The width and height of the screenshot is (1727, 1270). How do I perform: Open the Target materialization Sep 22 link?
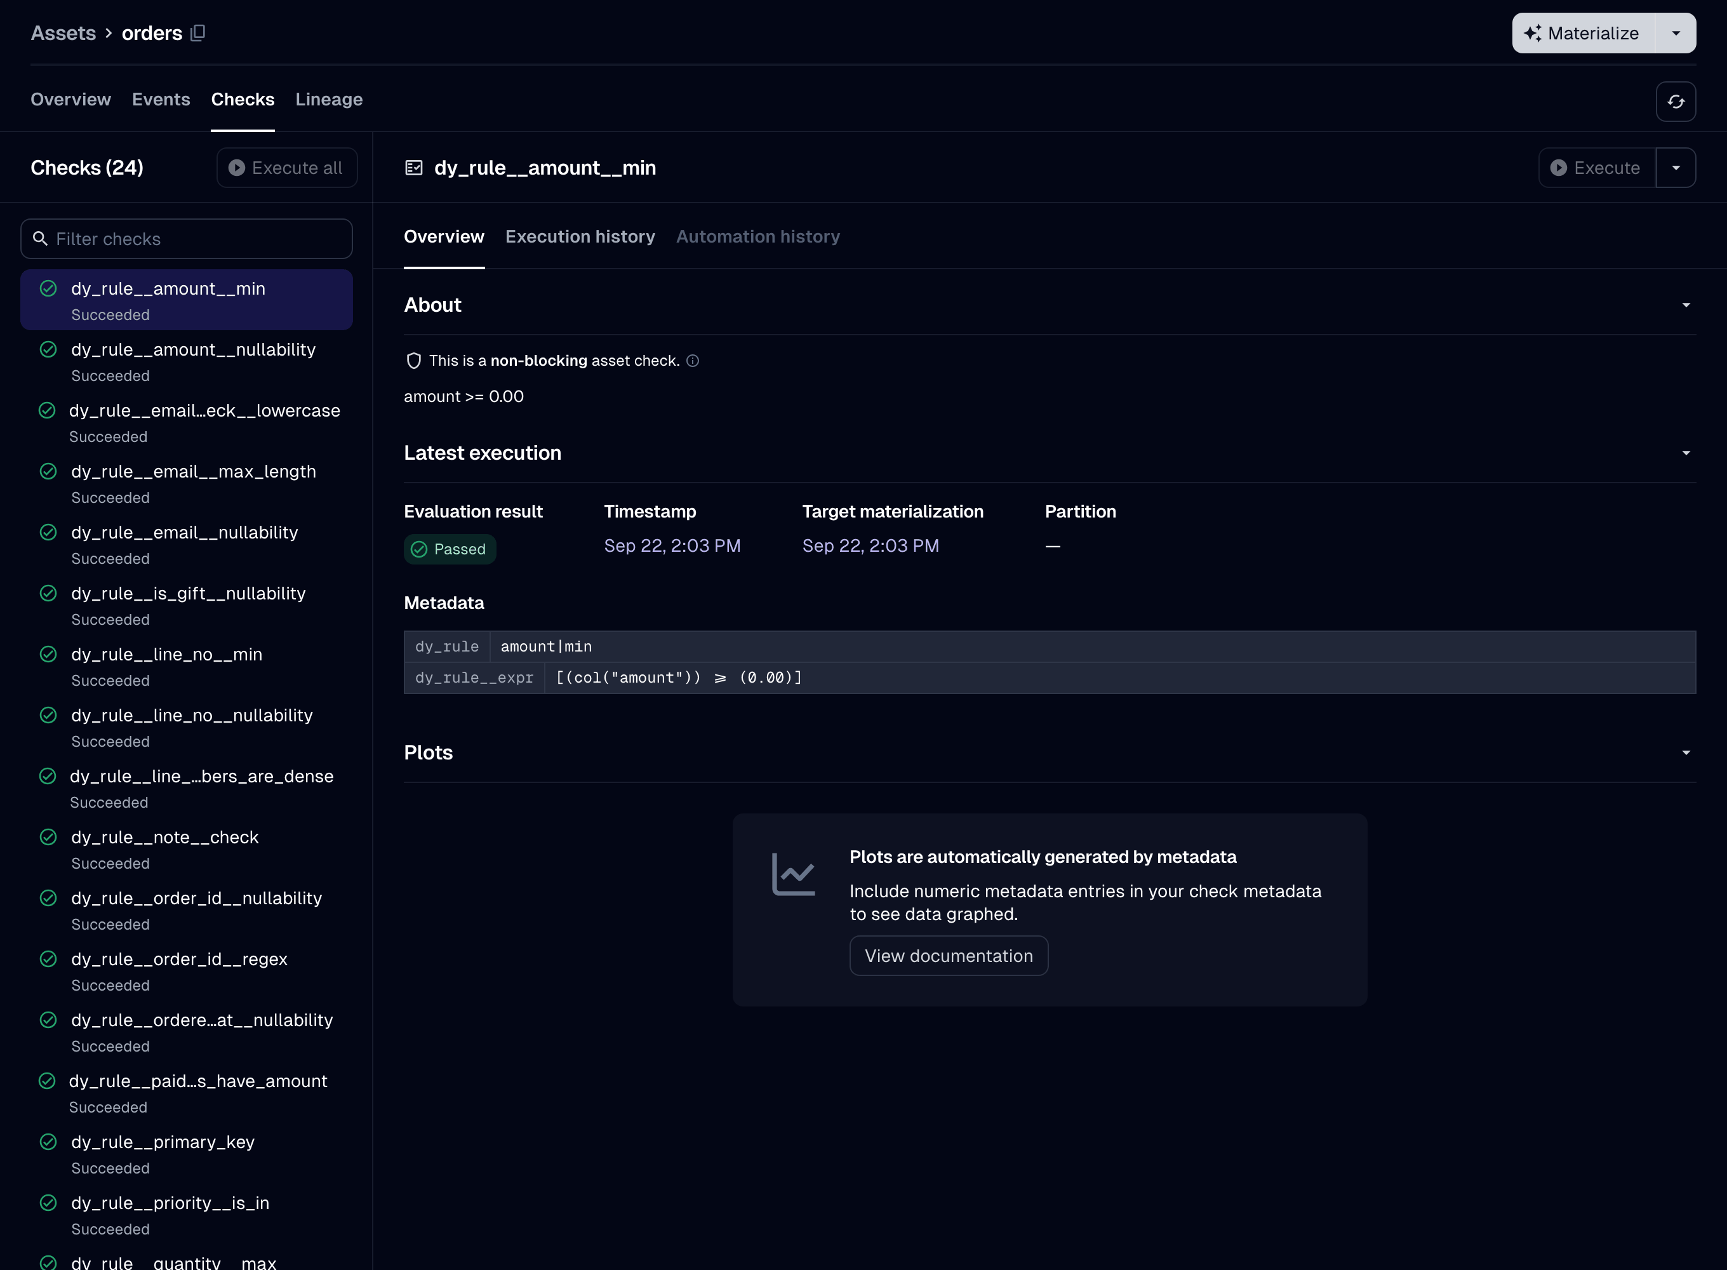(x=870, y=546)
